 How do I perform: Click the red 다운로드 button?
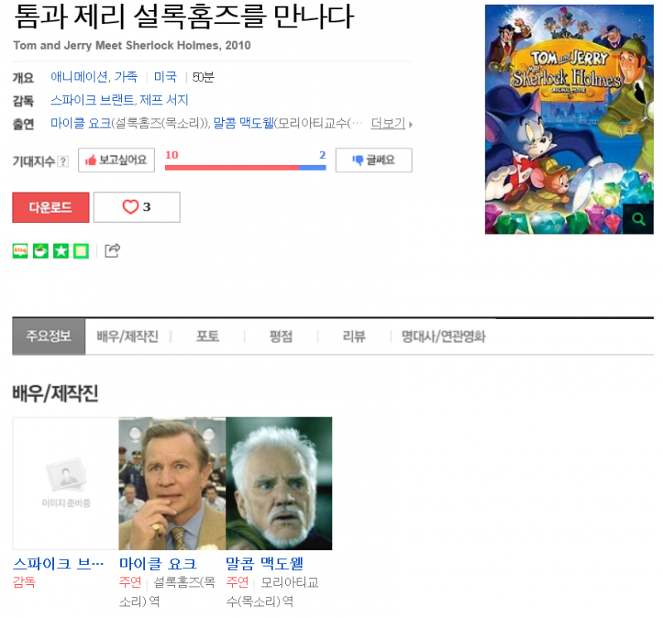pos(51,207)
